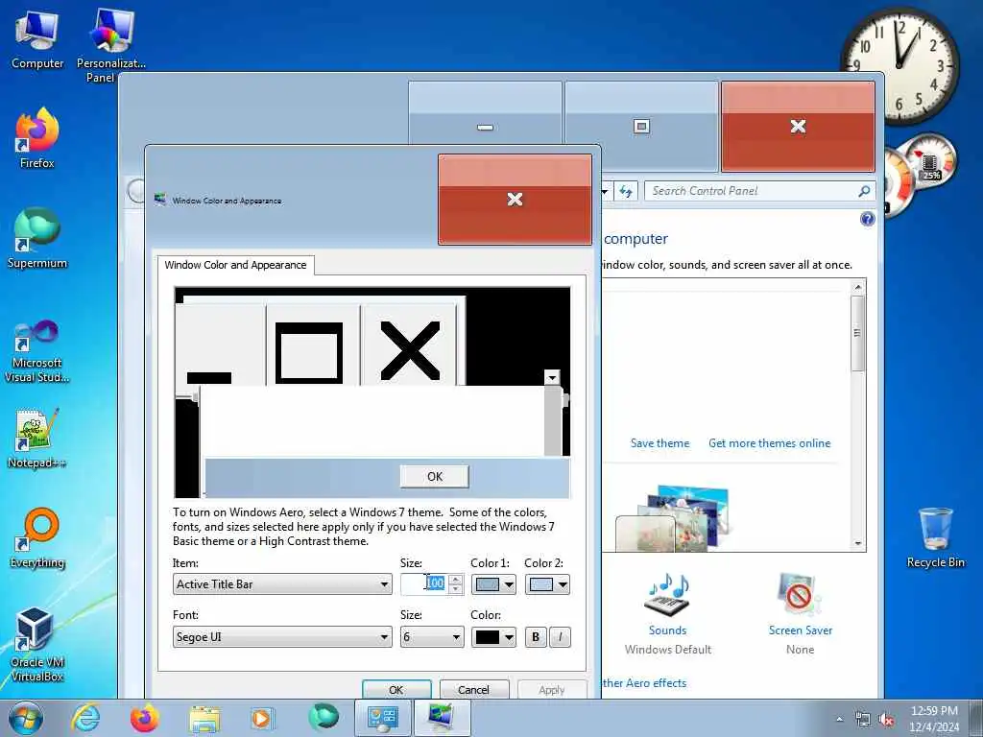The width and height of the screenshot is (983, 737).
Task: Click the refresh arrows button in Control Panel
Action: tap(626, 191)
